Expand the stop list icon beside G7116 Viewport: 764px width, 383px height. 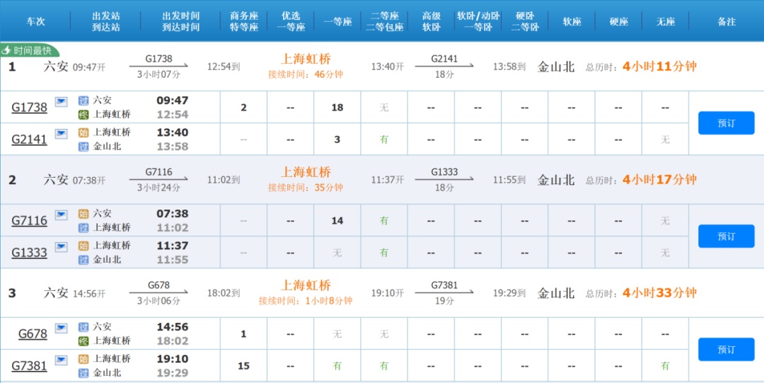coord(62,215)
